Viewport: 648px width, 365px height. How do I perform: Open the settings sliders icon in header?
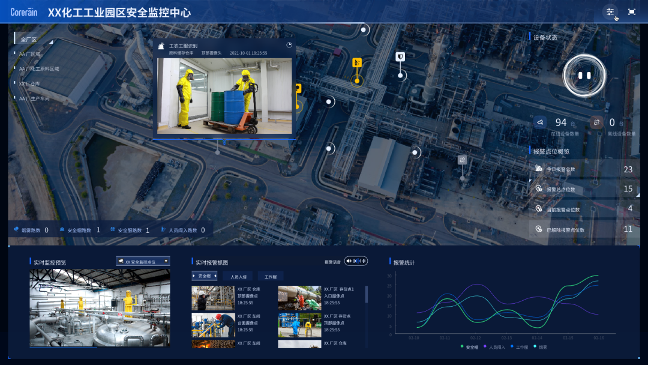pos(610,11)
